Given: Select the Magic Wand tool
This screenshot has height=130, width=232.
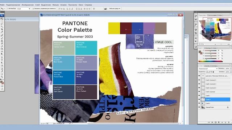Looking at the screenshot, I should pos(2,26).
